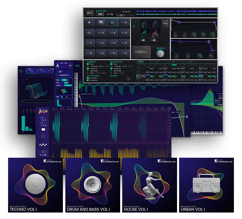Image resolution: width=242 pixels, height=219 pixels.
Task: Click the sequencer Start value field
Action: (156, 62)
